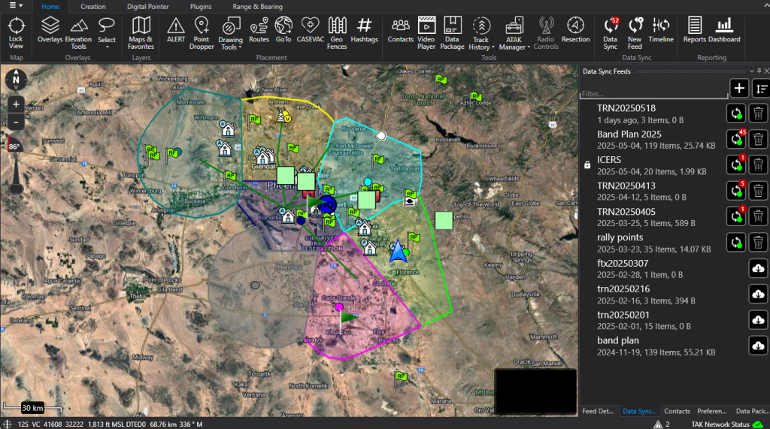Expand the ATAK Manager dropdown
This screenshot has width=770, height=429.
tap(514, 35)
